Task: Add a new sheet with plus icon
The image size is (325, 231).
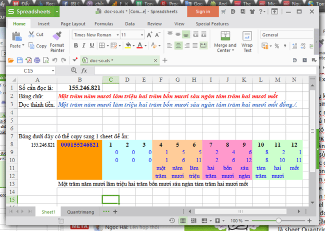Action: 115,212
